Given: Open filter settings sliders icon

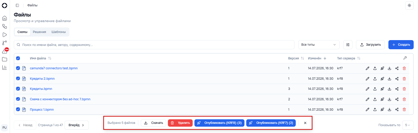Looking at the screenshot, I should [x=348, y=45].
